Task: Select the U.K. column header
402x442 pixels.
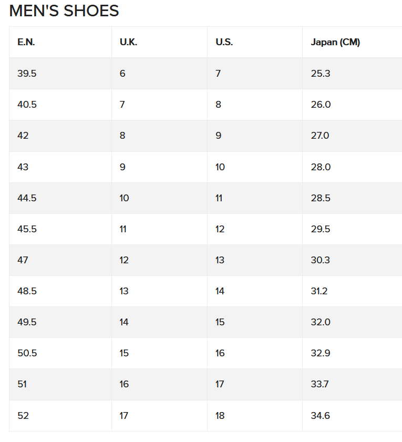Action: [x=159, y=42]
